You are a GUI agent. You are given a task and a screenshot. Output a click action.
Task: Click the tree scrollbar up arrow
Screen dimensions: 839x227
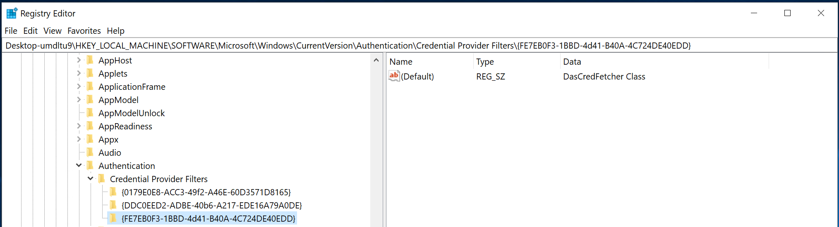(x=376, y=60)
